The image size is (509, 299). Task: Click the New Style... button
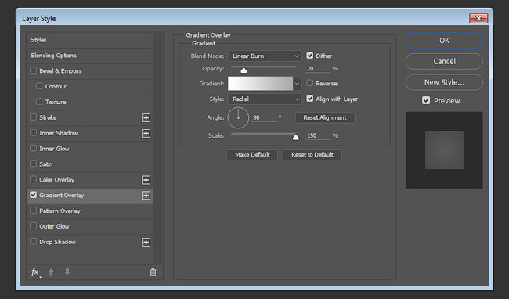coord(444,82)
